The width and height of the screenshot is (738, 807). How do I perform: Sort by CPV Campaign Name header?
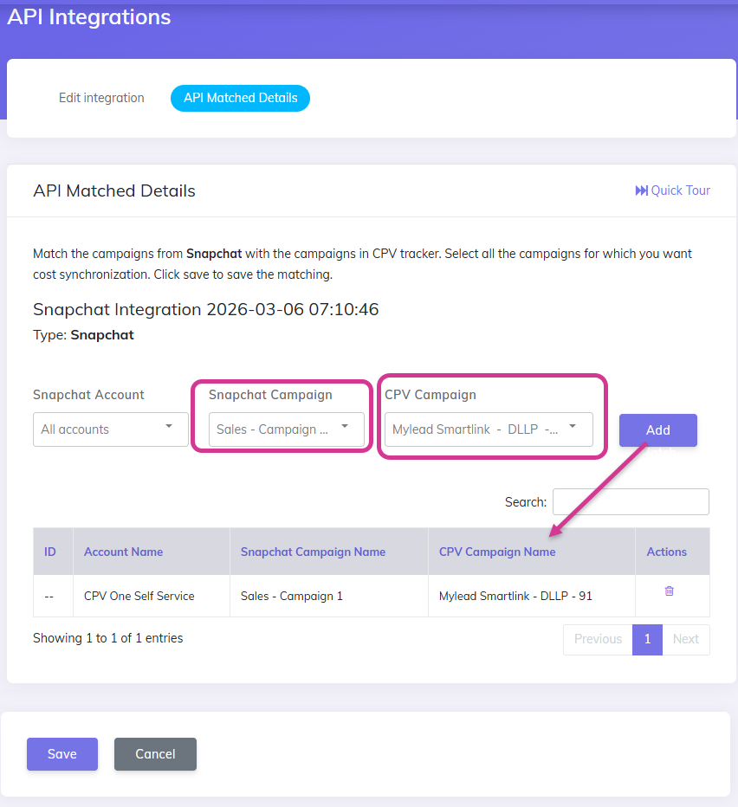click(497, 552)
